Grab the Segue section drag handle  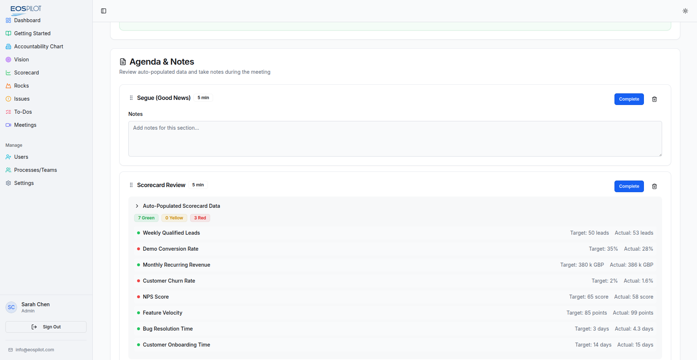point(131,98)
